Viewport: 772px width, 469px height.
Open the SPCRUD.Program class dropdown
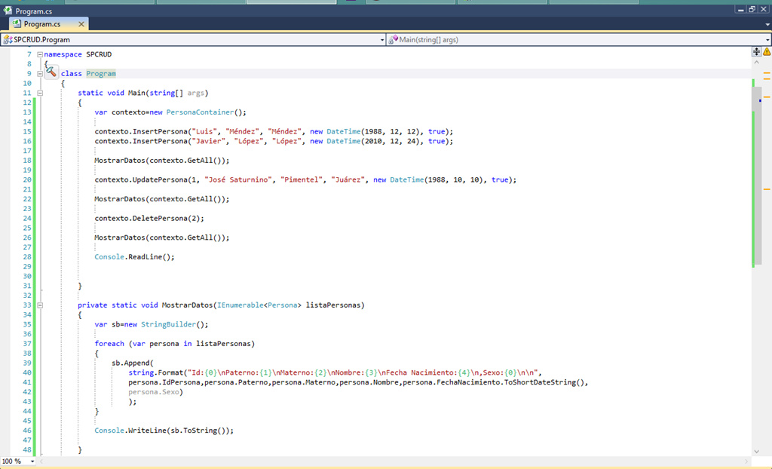click(x=381, y=39)
